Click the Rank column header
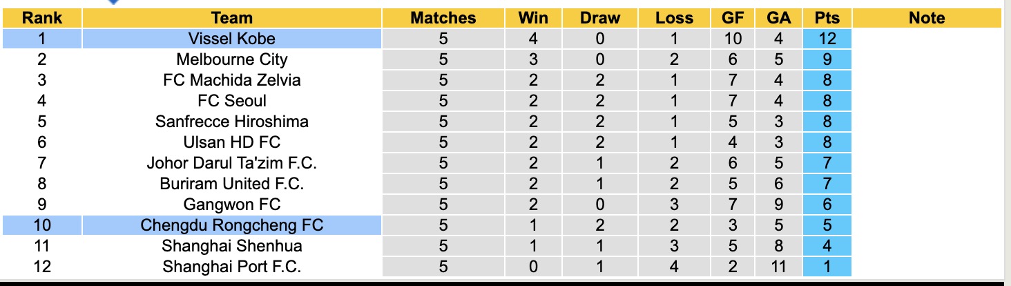The height and width of the screenshot is (286, 1011). [42, 18]
